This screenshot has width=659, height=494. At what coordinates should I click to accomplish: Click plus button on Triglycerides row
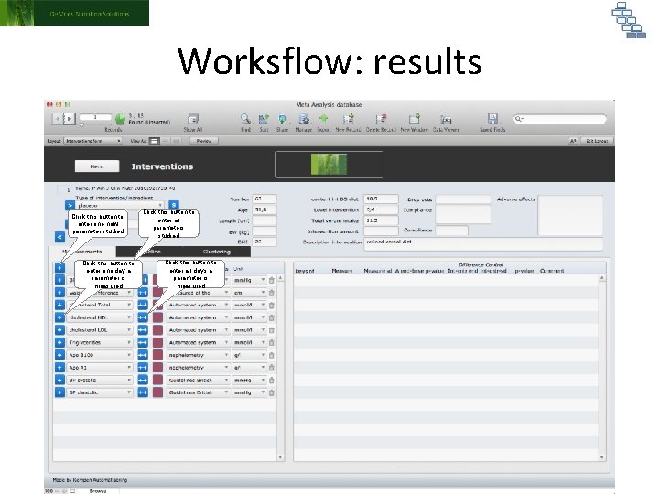pos(59,342)
